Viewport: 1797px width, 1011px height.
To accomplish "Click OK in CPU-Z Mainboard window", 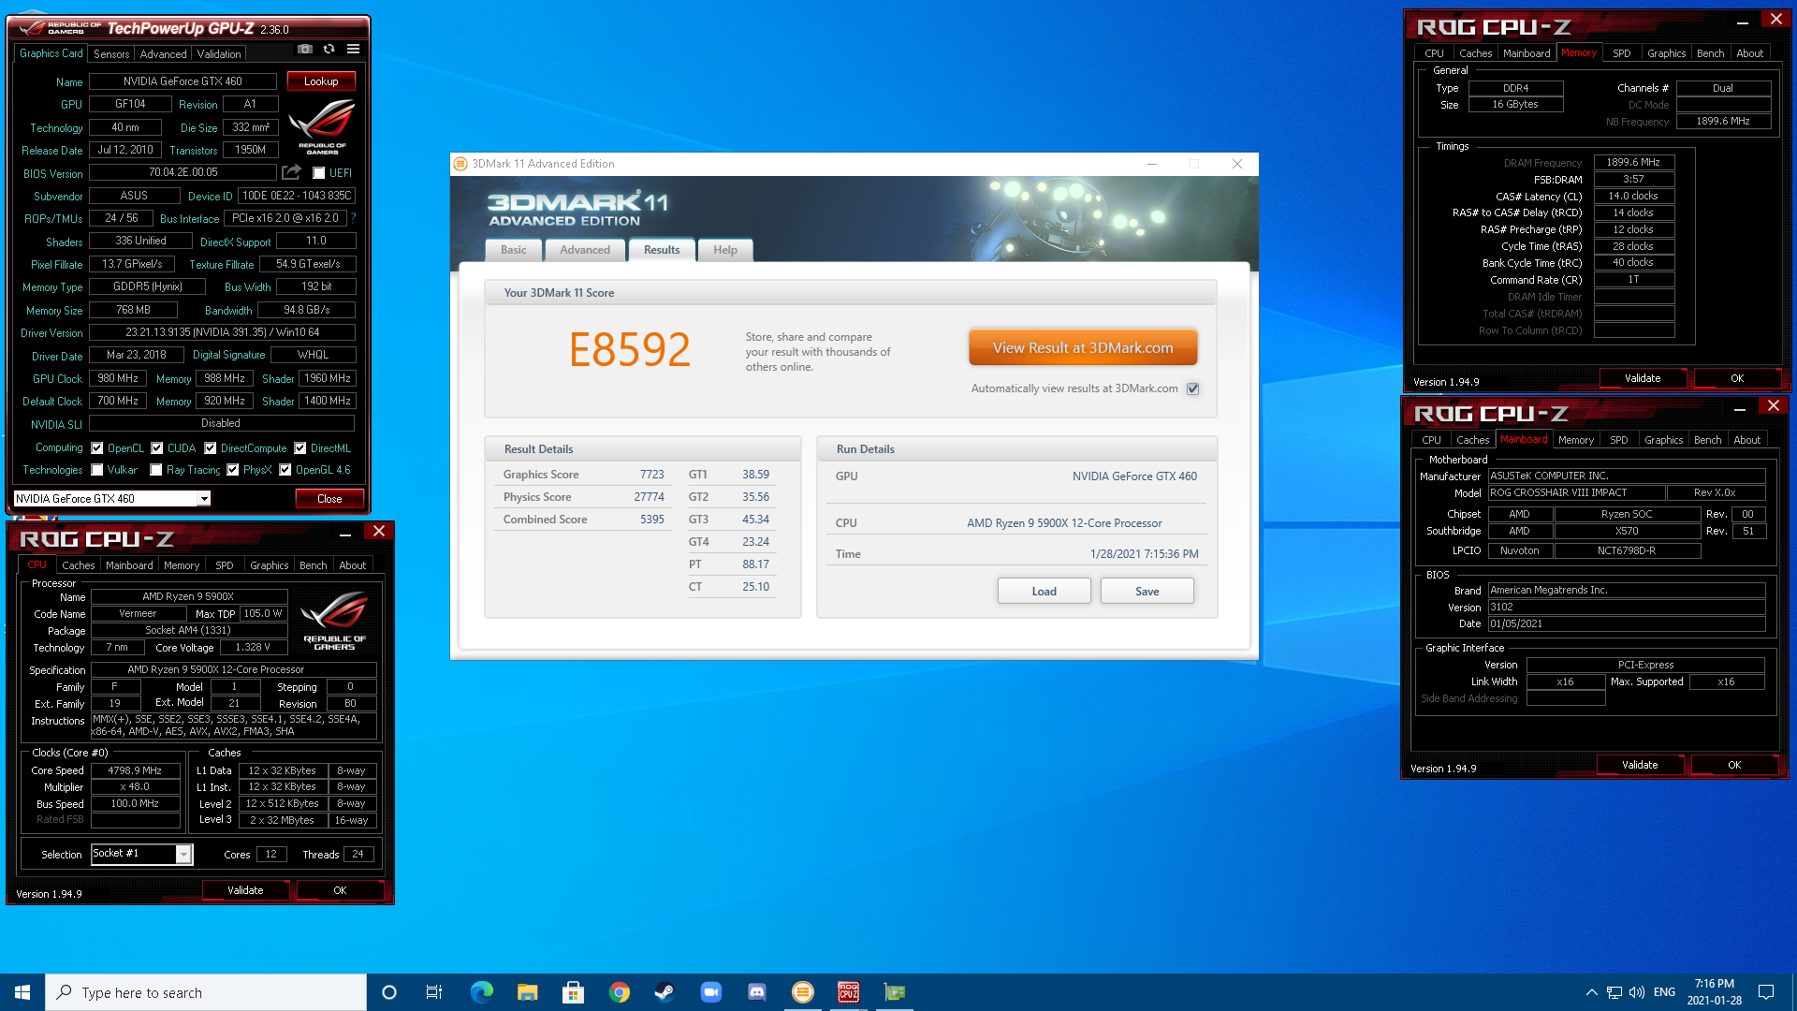I will 1734,765.
